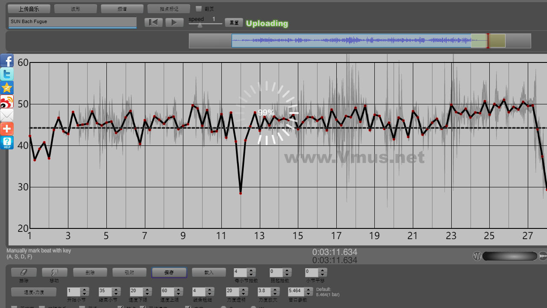The height and width of the screenshot is (308, 547).
Task: Select the eraser (擦除) tool button
Action: [x=24, y=272]
